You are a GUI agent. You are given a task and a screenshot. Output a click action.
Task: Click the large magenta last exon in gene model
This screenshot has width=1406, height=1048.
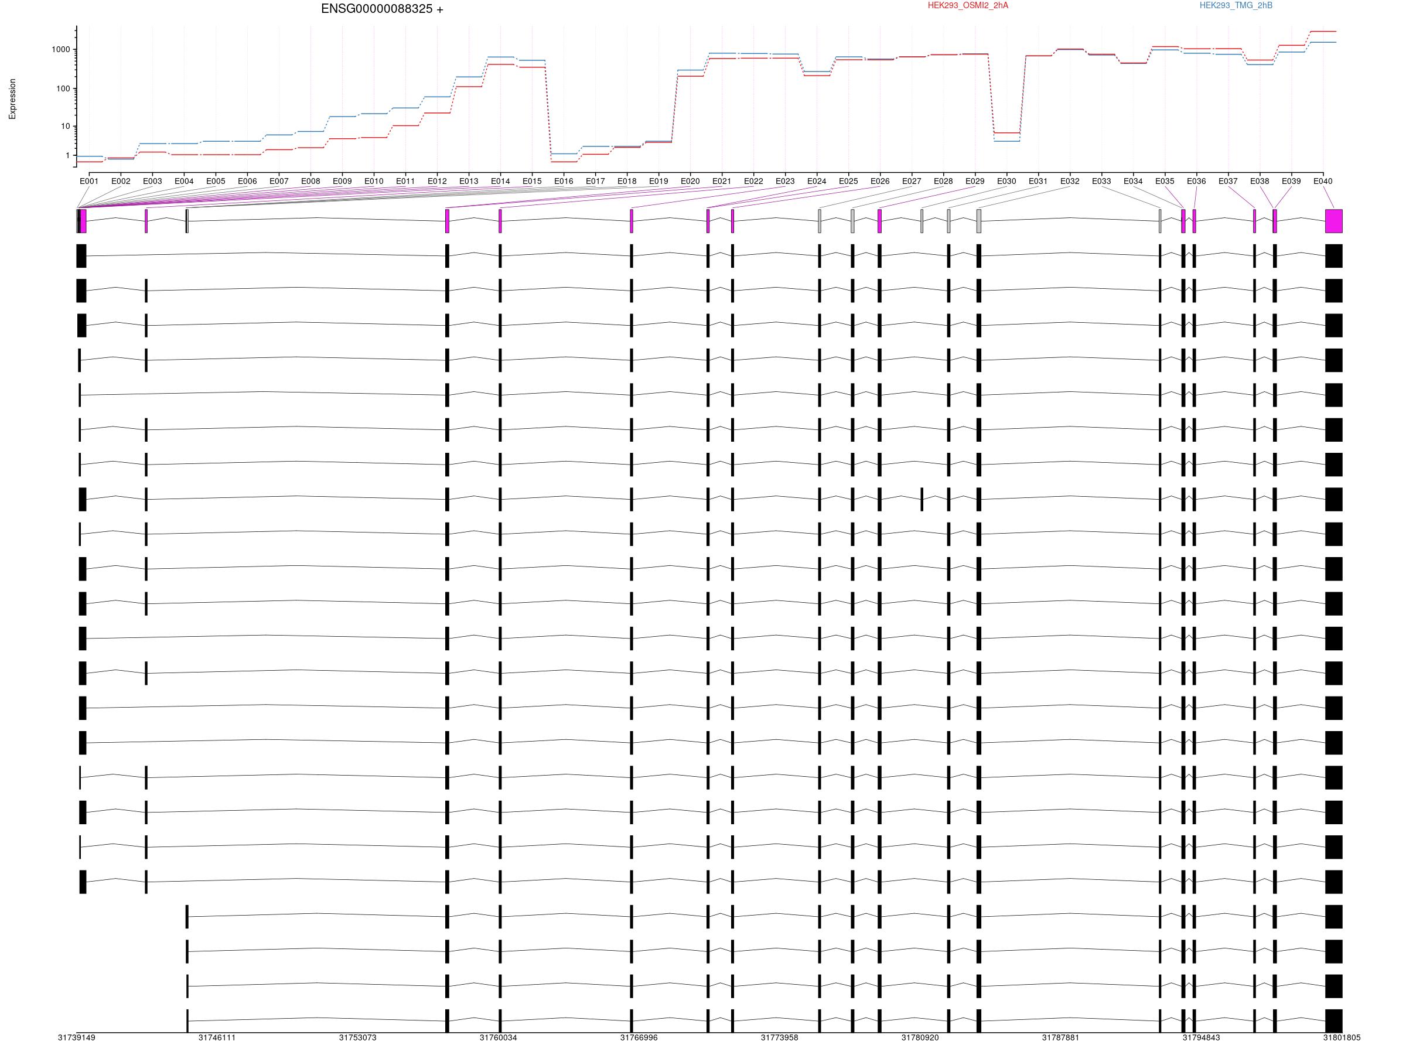click(x=1334, y=221)
